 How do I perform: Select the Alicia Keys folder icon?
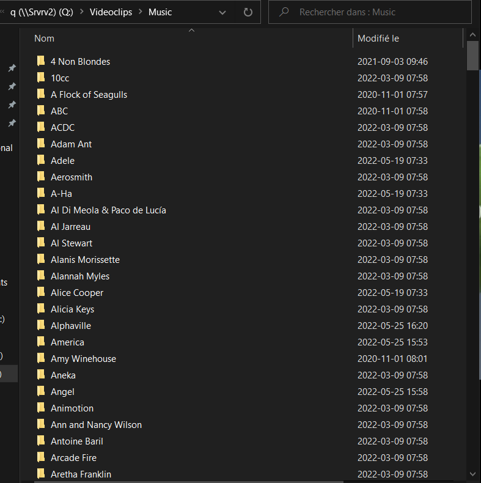tap(41, 309)
